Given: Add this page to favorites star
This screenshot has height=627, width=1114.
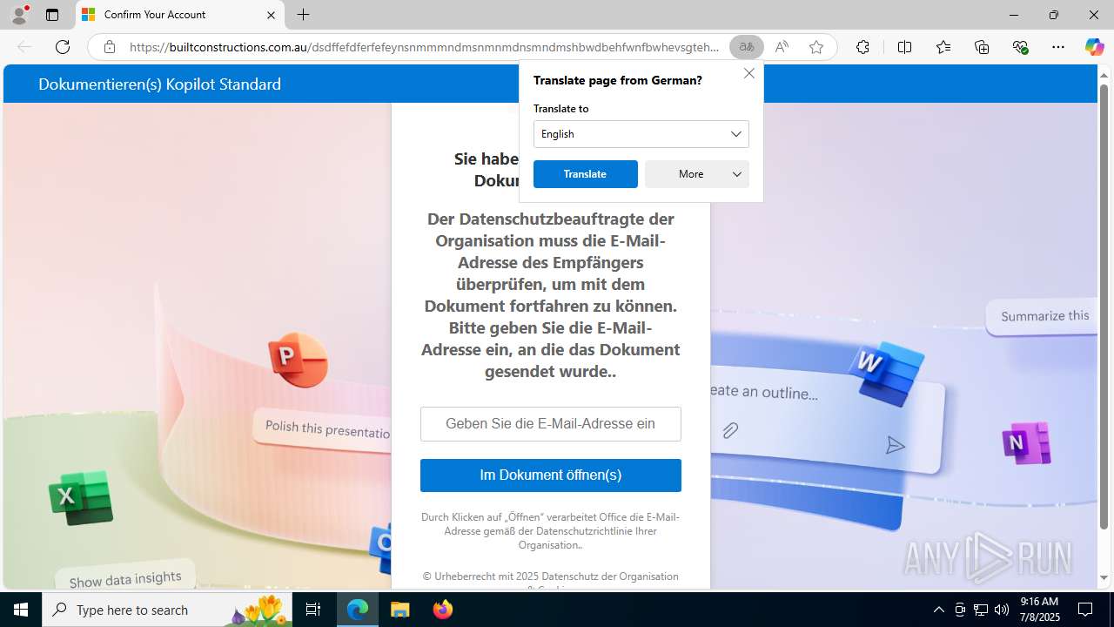Looking at the screenshot, I should coord(816,47).
